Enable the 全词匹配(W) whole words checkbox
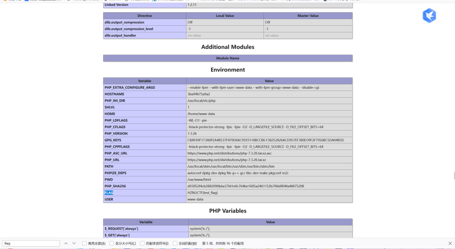The image size is (455, 249). (175, 244)
